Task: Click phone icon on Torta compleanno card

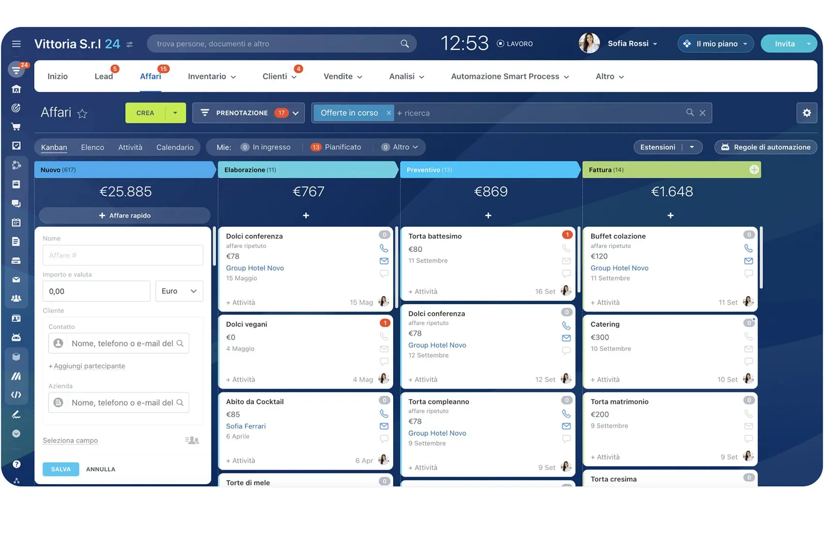Action: click(x=566, y=413)
